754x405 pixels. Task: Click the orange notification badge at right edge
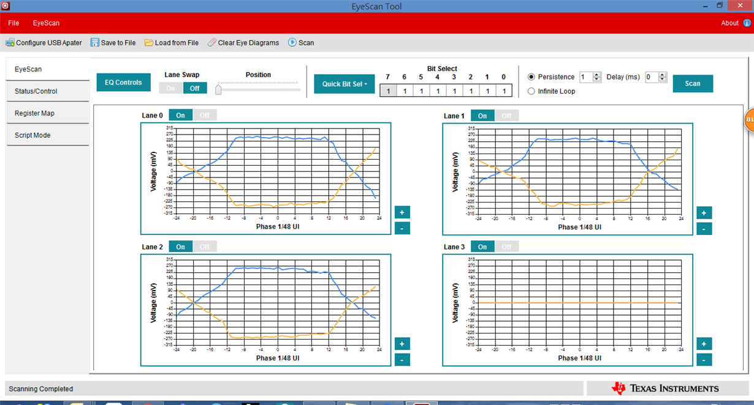tap(749, 120)
